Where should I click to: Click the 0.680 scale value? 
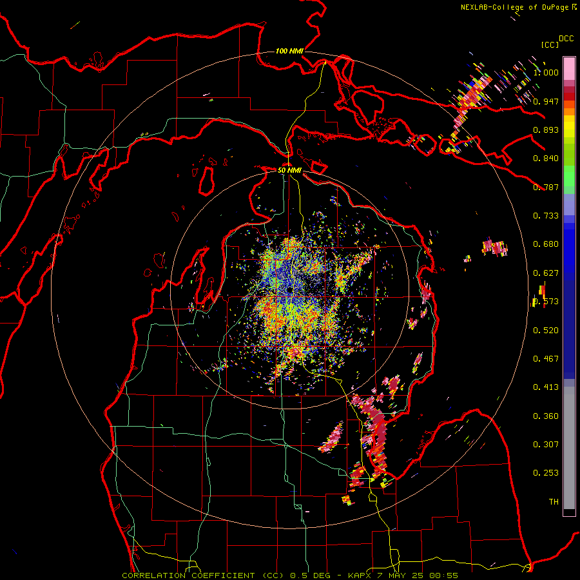pyautogui.click(x=546, y=244)
